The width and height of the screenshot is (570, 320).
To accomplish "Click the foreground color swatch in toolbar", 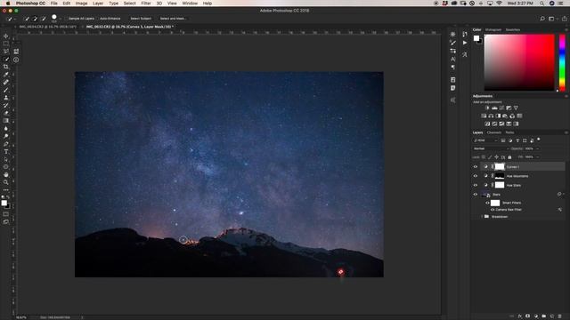I will pos(4,203).
